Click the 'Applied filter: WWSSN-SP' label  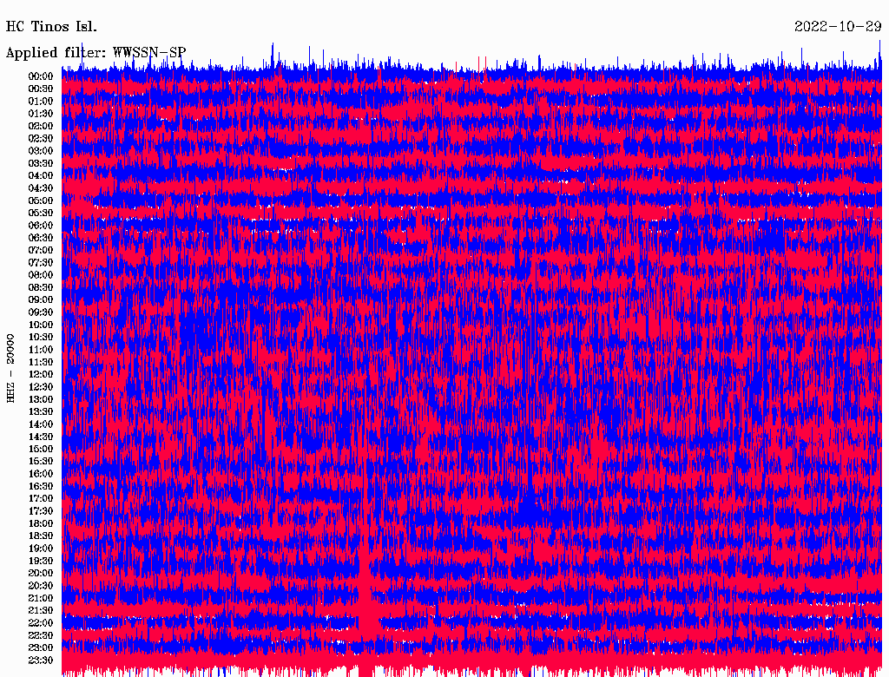95,53
